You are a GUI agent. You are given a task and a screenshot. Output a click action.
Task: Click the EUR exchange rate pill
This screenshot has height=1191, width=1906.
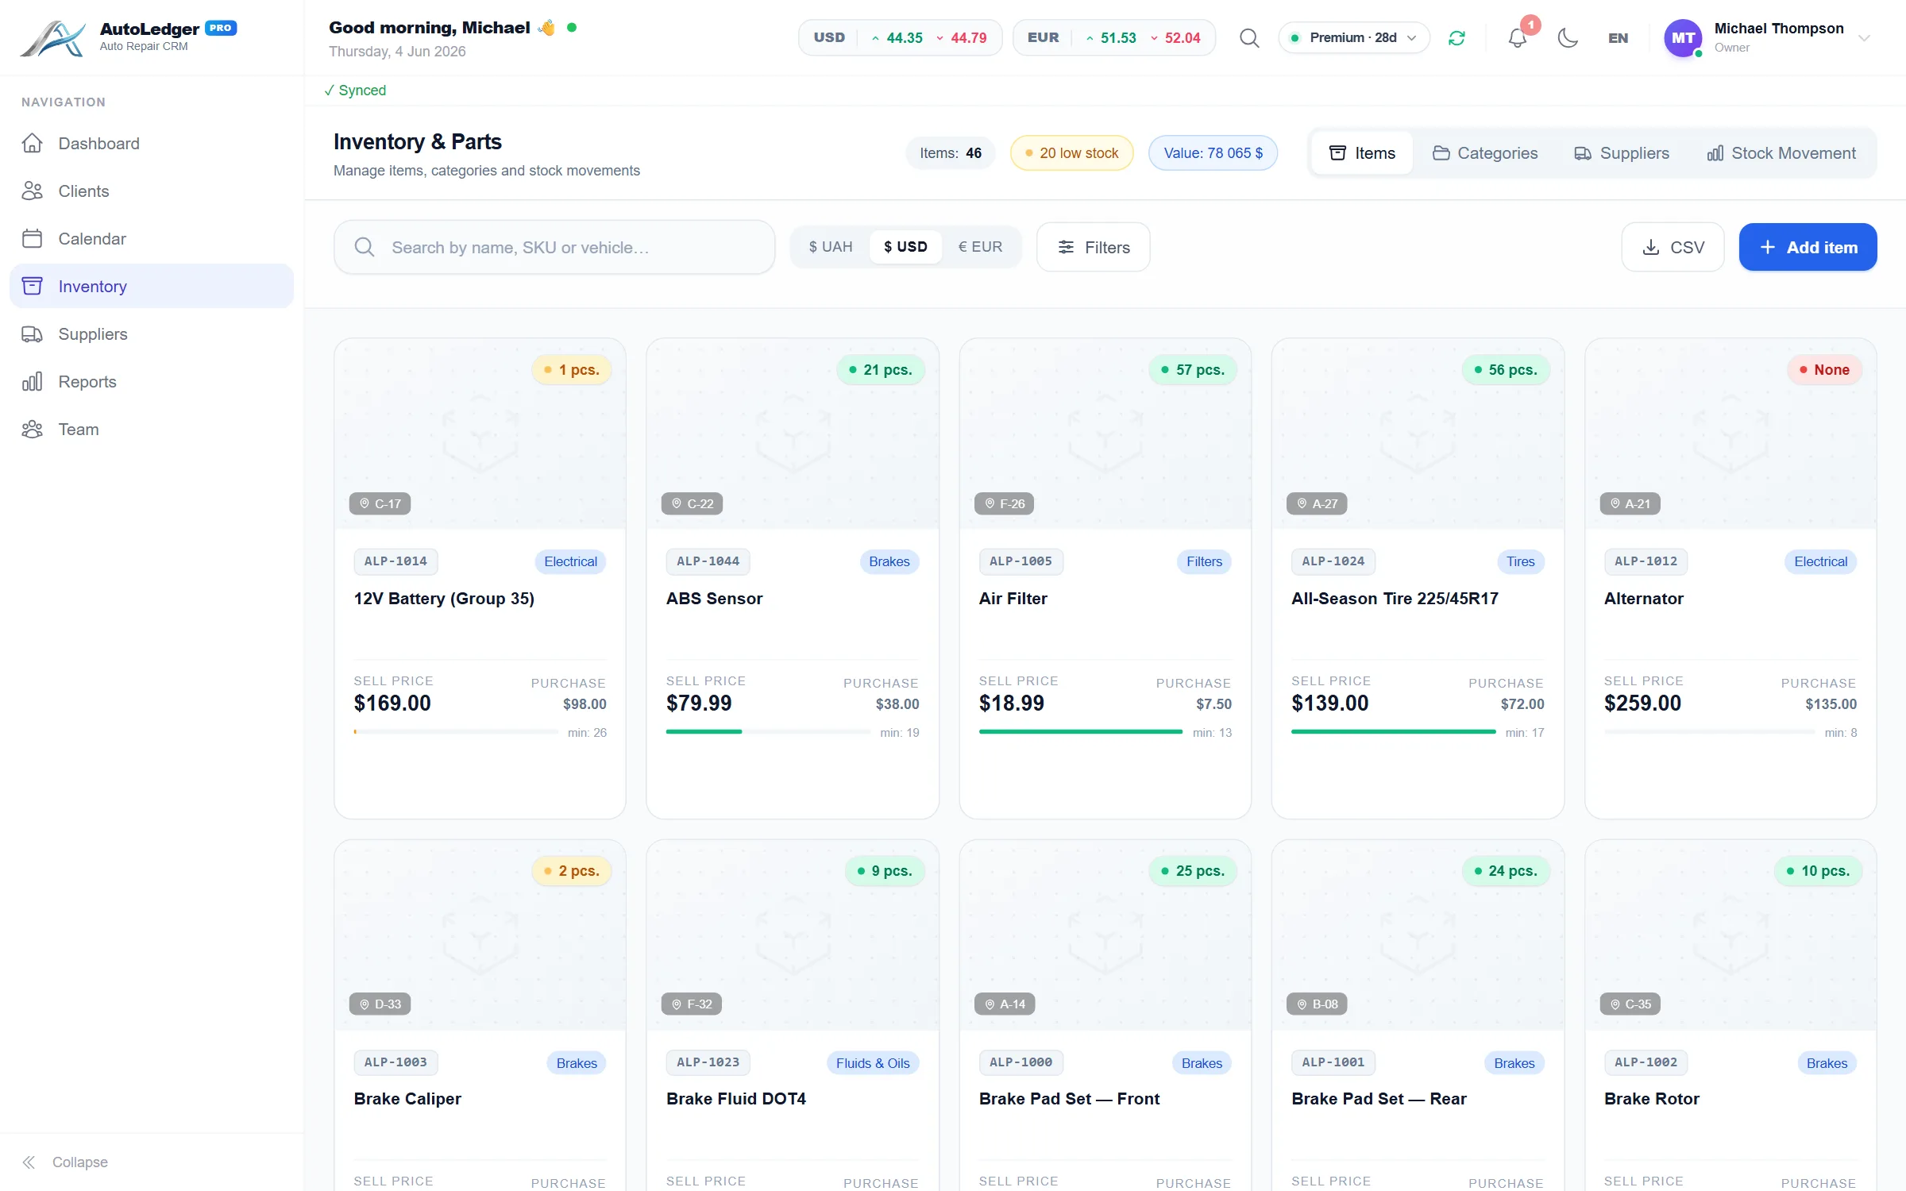click(x=1113, y=38)
